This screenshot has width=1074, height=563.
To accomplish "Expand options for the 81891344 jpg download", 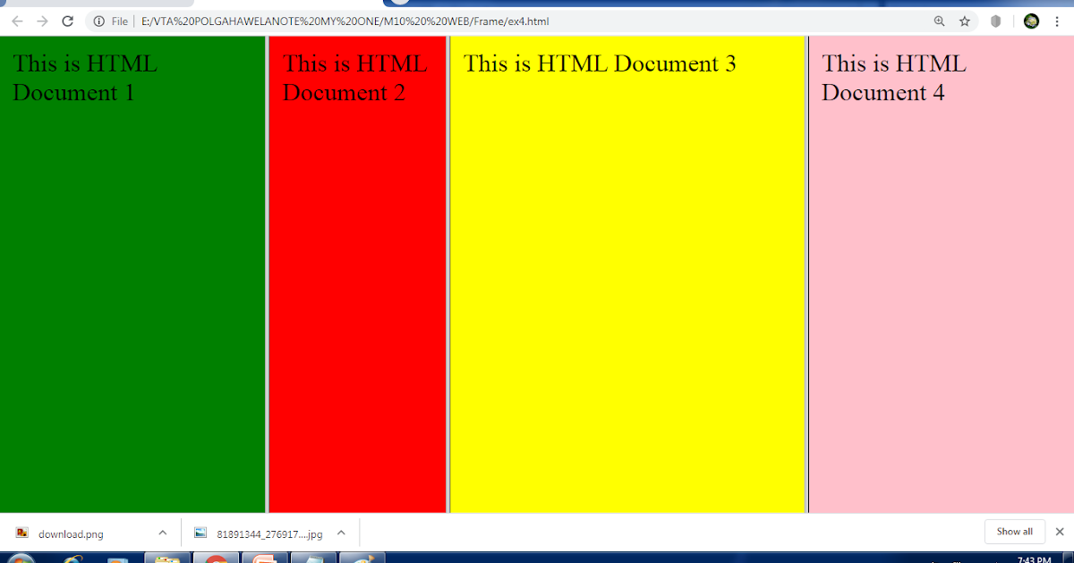I will tap(341, 532).
